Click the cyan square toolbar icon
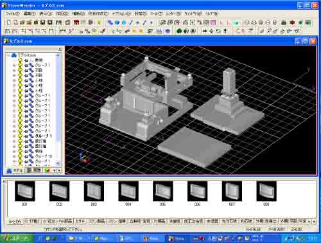 (236, 22)
